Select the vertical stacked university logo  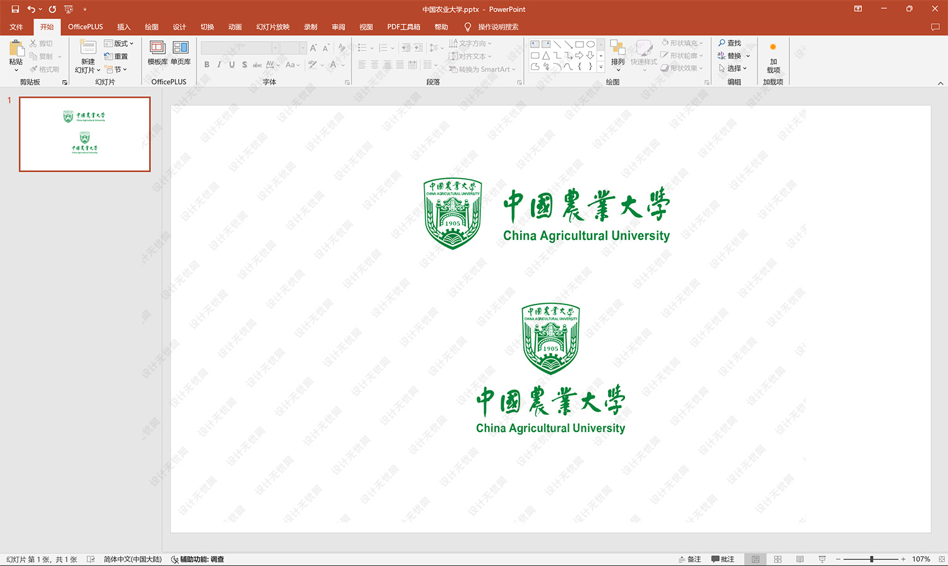(x=550, y=369)
